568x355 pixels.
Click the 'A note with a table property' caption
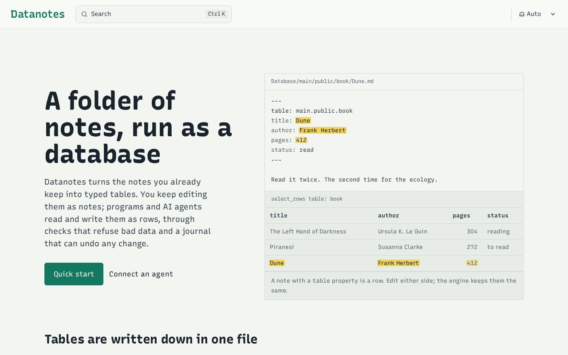[394, 286]
